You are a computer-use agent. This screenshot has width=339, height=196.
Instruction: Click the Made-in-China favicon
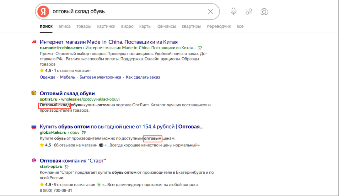[34, 41]
